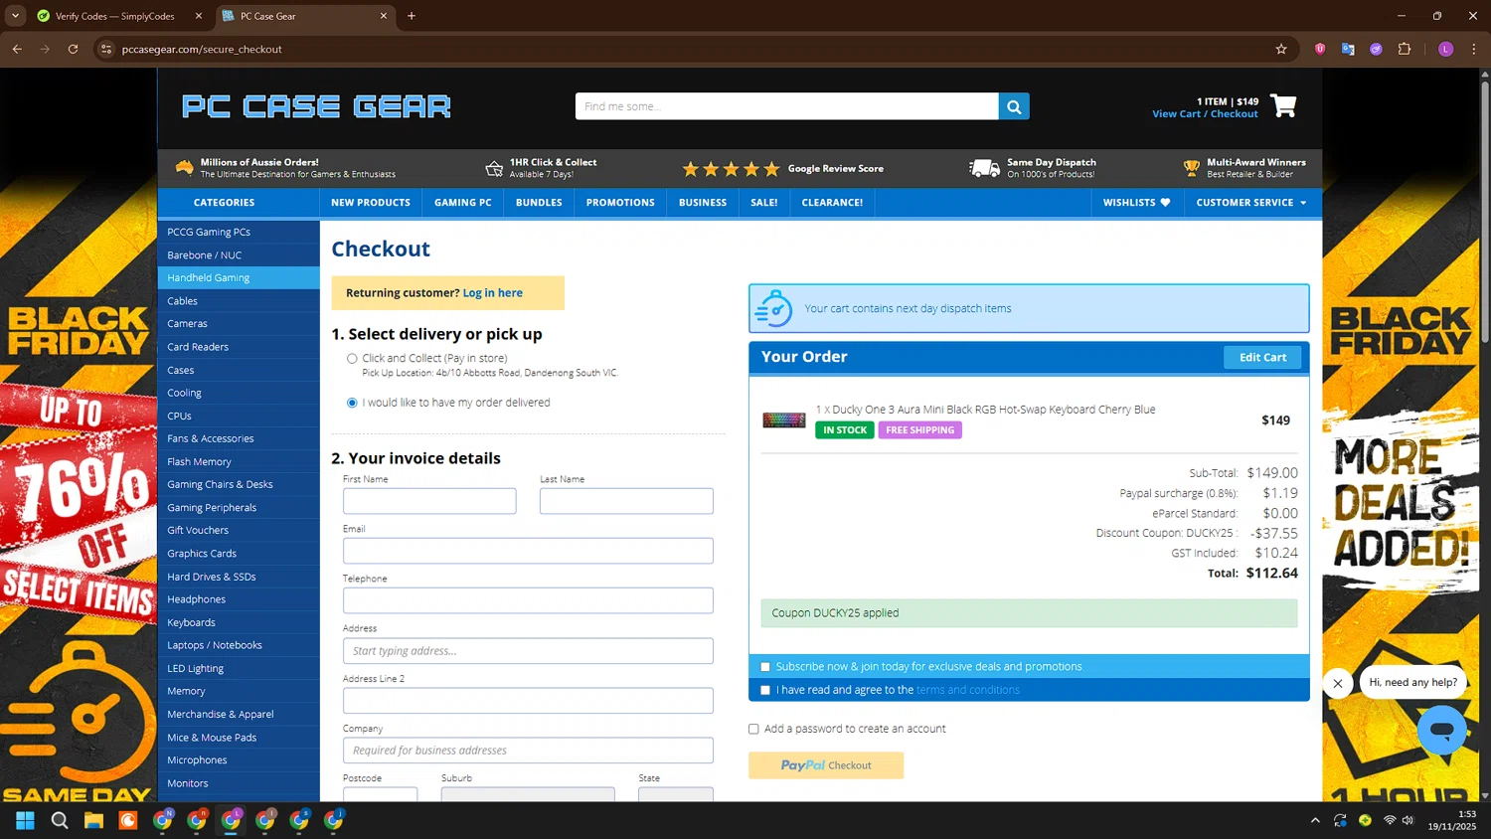Open the Gaming PC menu
Image resolution: width=1491 pixels, height=839 pixels.
[x=463, y=203]
